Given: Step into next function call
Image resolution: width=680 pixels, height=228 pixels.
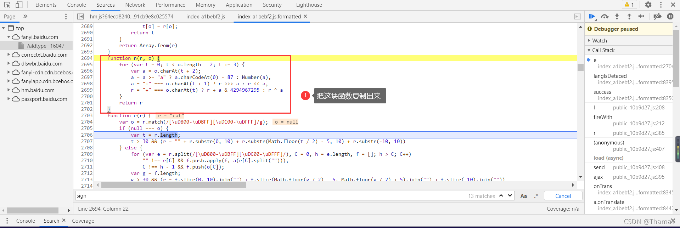Looking at the screenshot, I should [x=617, y=16].
